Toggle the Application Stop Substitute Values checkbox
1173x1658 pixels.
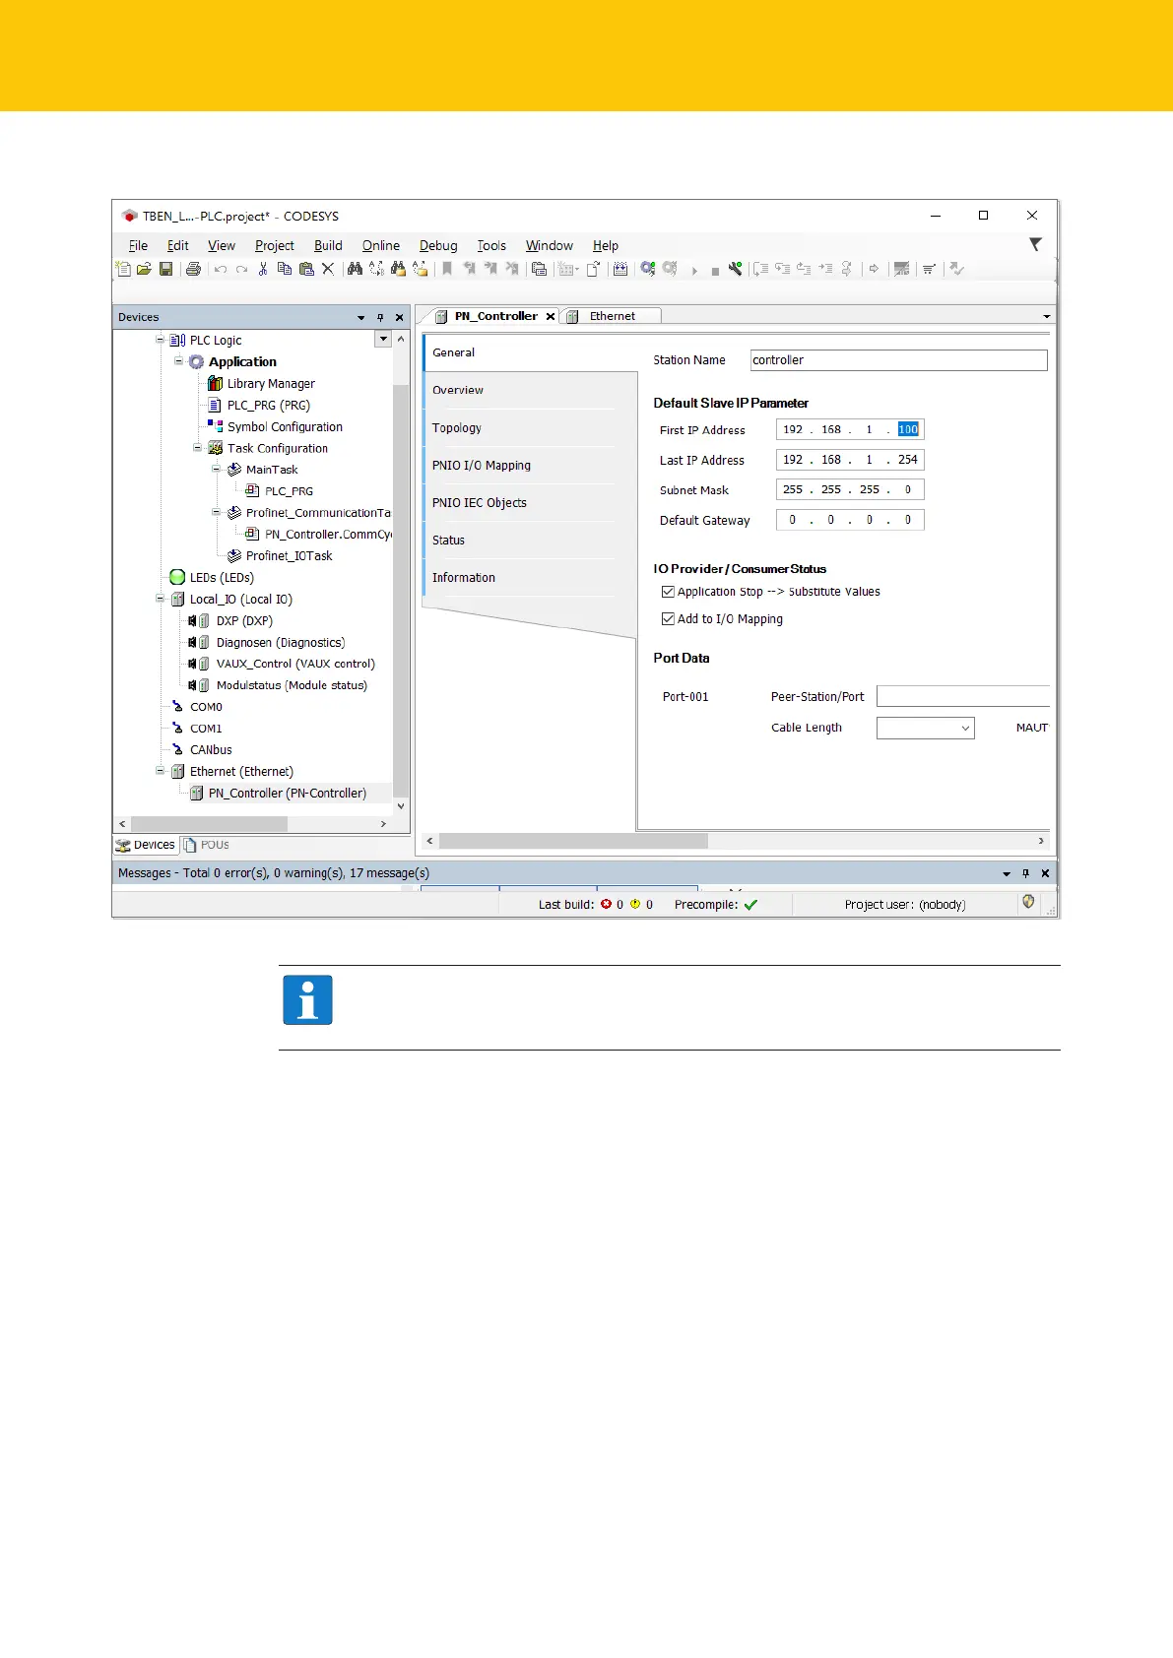668,592
